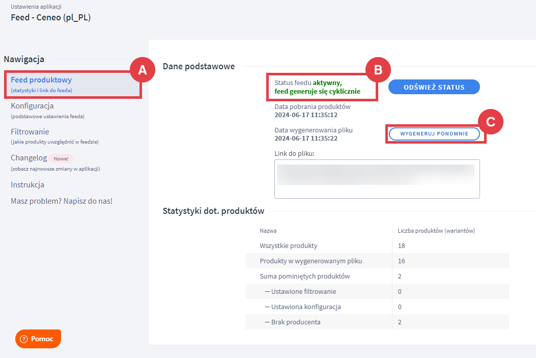Click the red circle marker labeled B
The image size is (536, 358).
point(378,71)
